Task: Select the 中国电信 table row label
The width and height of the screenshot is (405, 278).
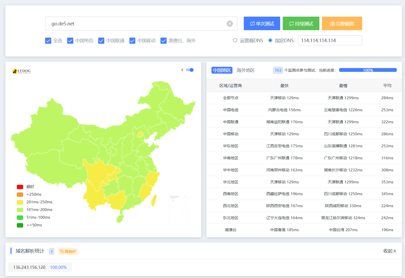Action: point(231,110)
